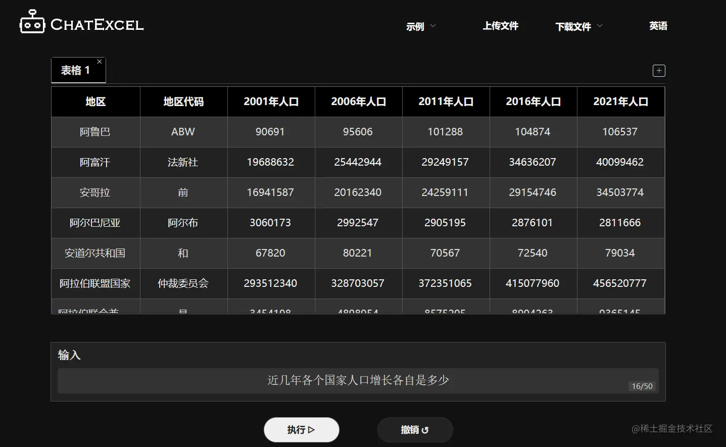Click the ChatExcel robot logo icon

pyautogui.click(x=32, y=22)
